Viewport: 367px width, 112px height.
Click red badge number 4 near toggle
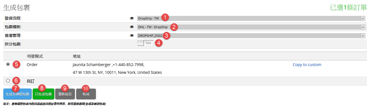click(x=159, y=43)
